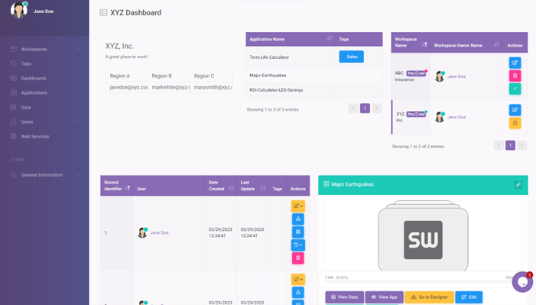
Task: Click the Go to Designer button
Action: 429,297
